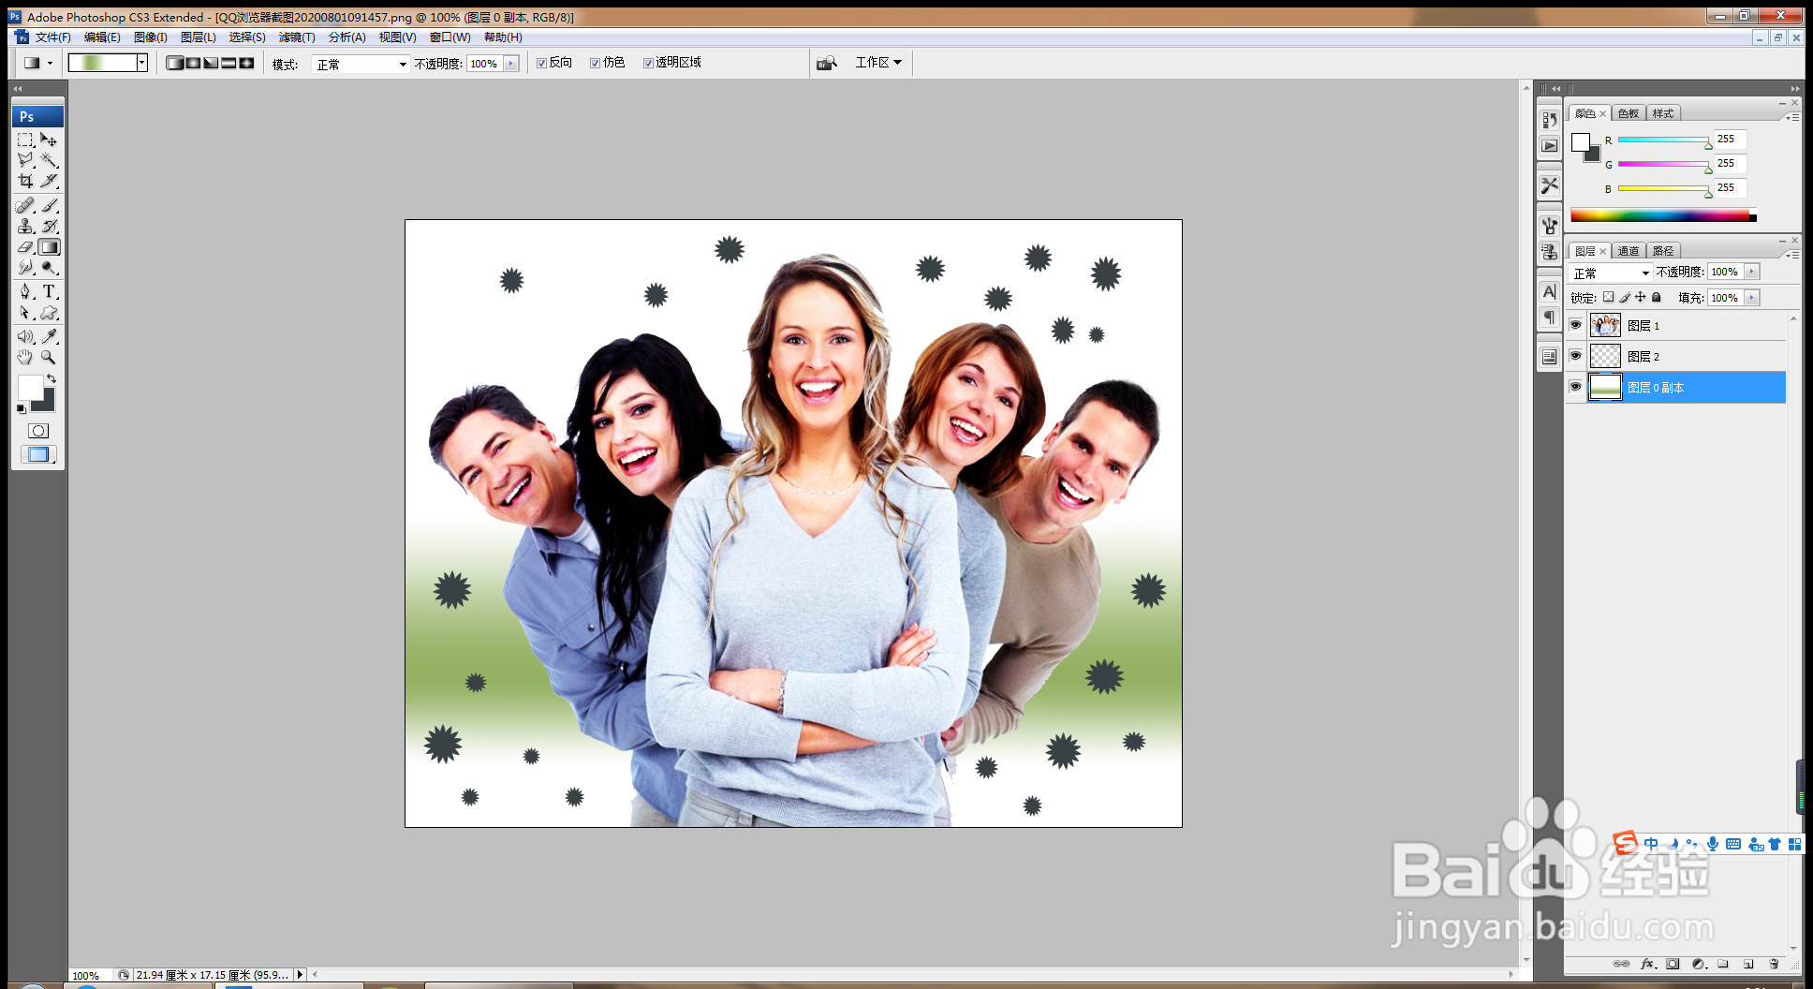
Task: Activate the Hand tool
Action: [x=25, y=357]
